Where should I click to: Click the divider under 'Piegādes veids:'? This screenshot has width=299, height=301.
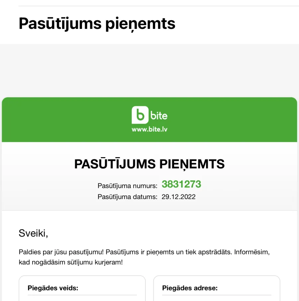tap(82, 295)
